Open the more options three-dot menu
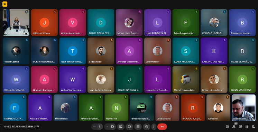The width and height of the screenshot is (258, 132). coord(154,126)
